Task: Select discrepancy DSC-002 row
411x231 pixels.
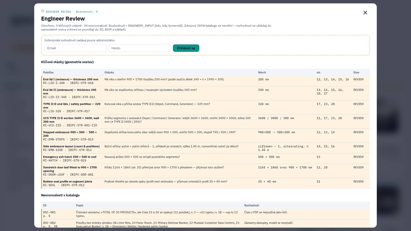Action: click(206, 224)
